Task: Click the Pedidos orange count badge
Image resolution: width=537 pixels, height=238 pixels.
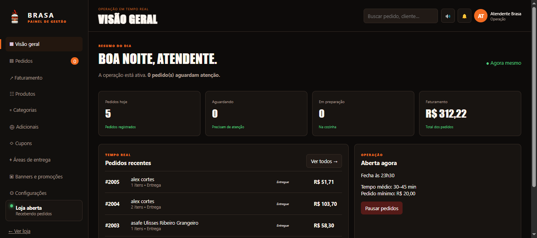Action: pos(75,61)
